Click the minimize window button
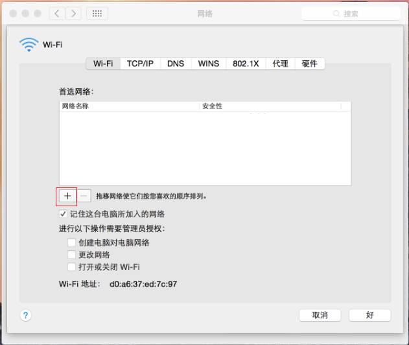 pos(25,14)
